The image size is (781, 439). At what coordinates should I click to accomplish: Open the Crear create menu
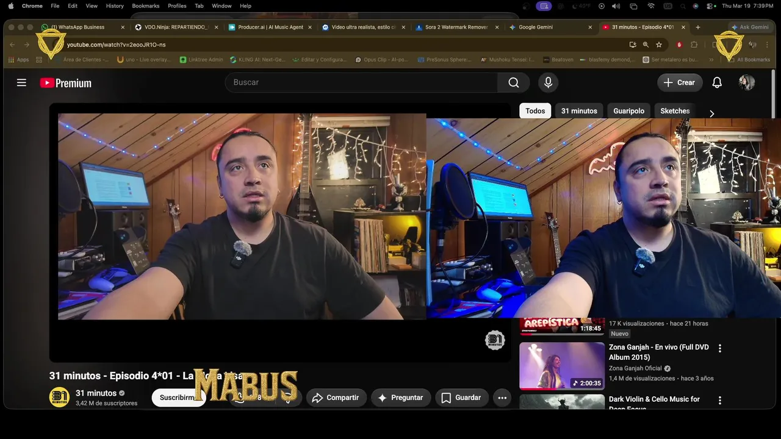point(680,82)
